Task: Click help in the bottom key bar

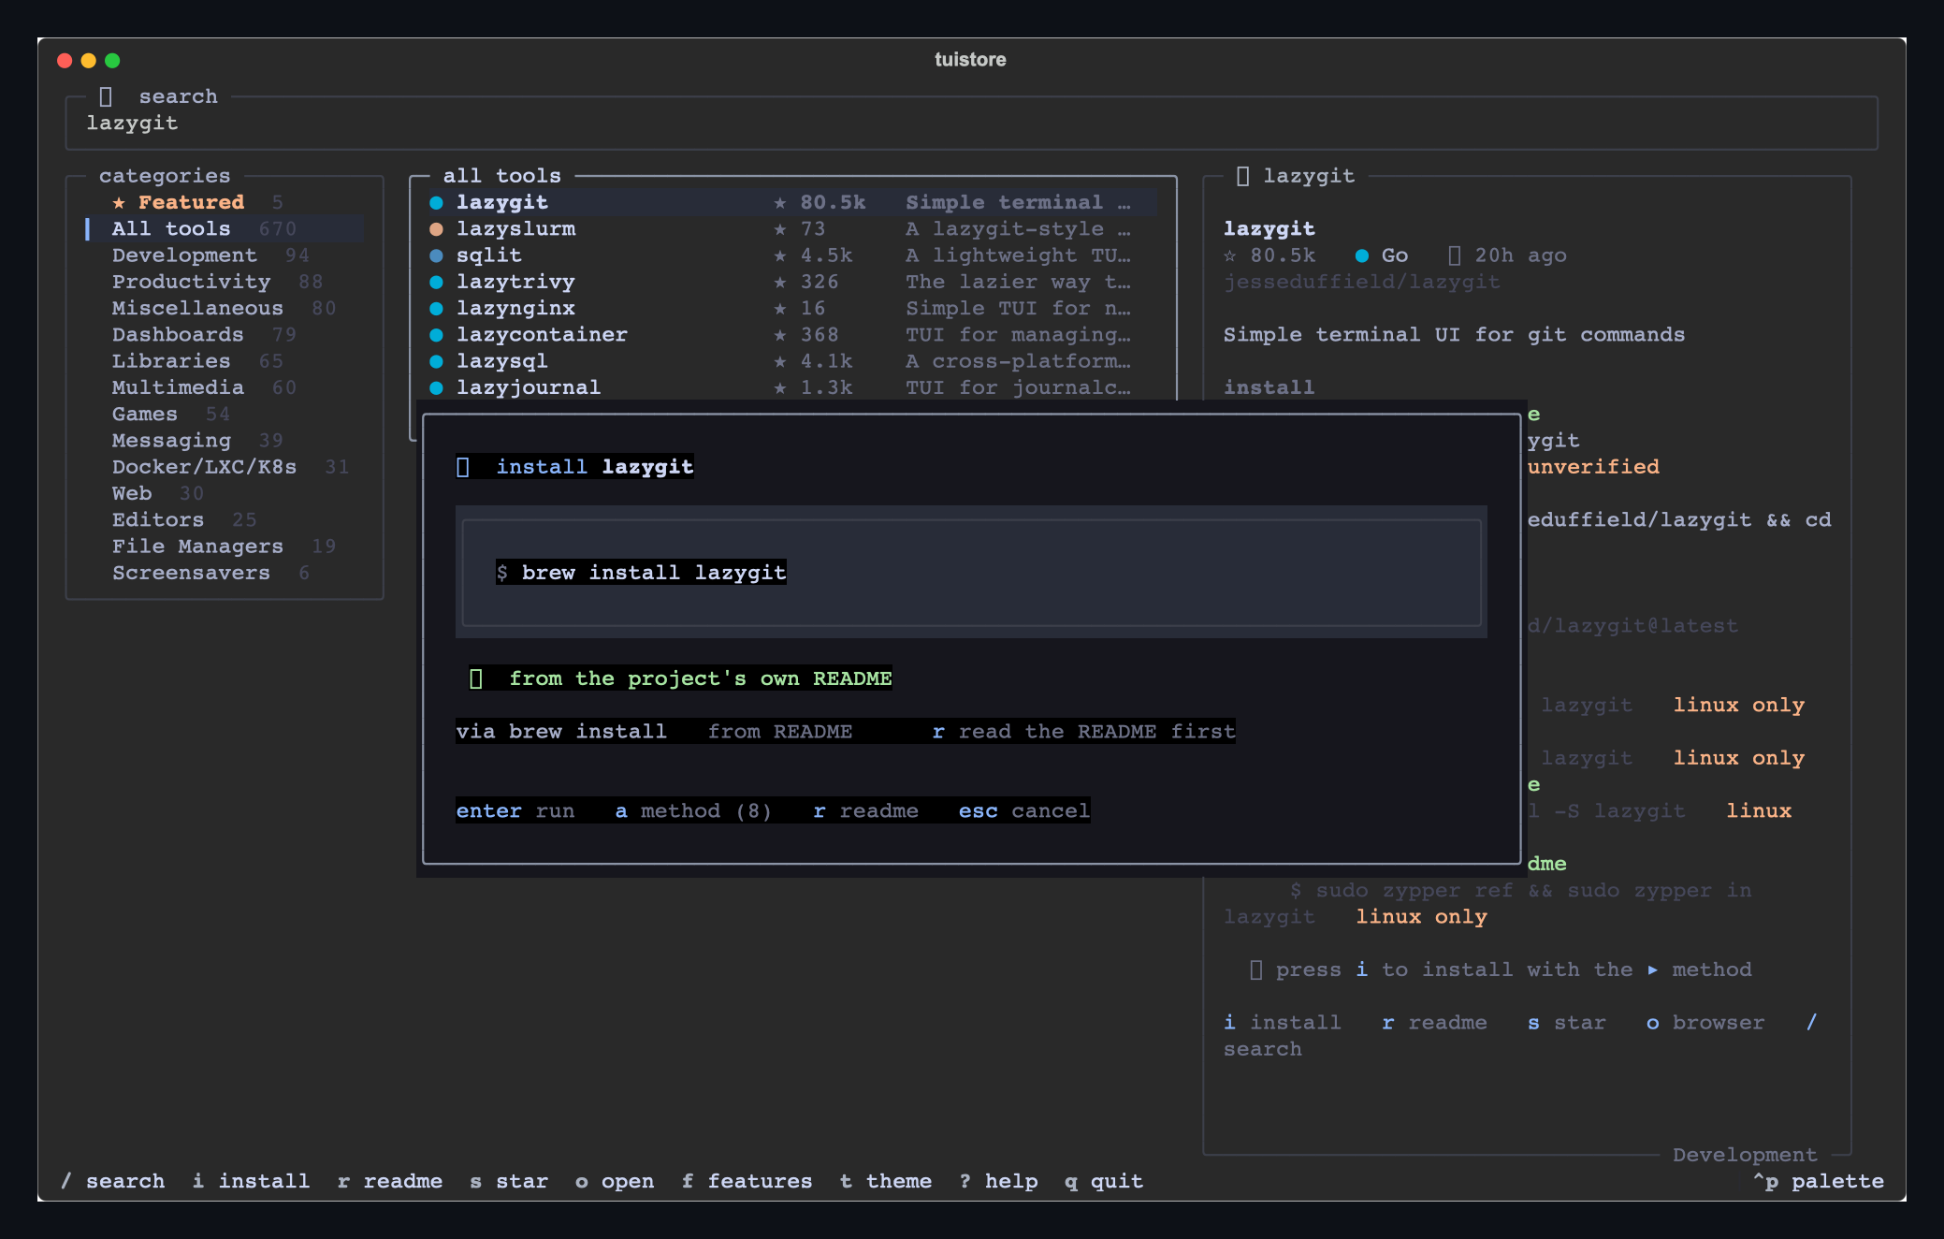Action: 999,1181
